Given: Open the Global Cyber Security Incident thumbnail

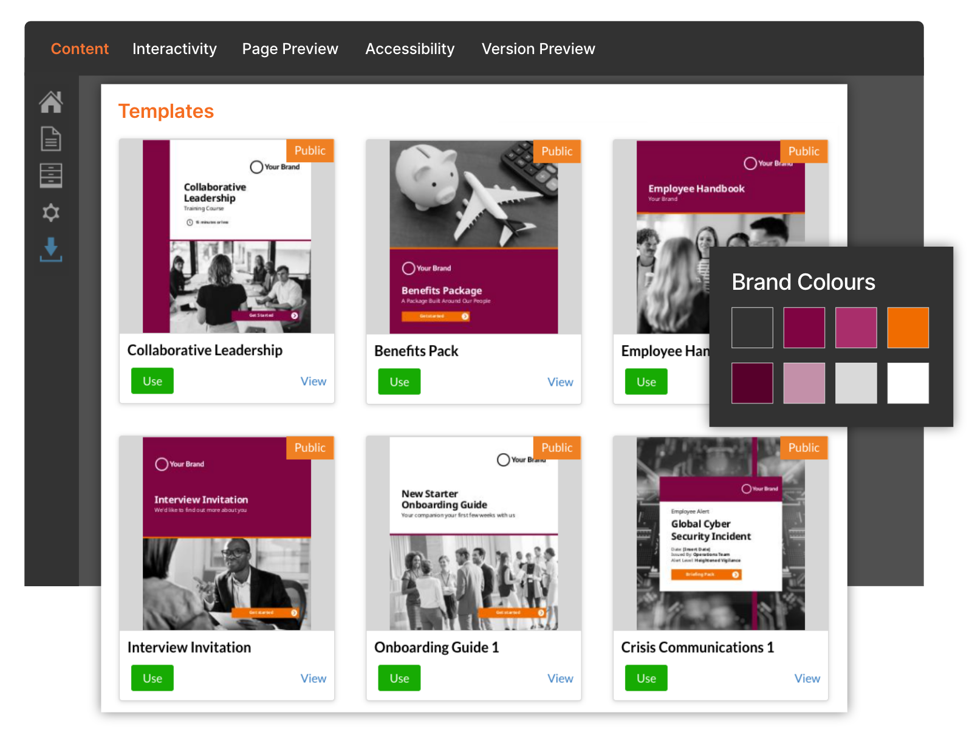Looking at the screenshot, I should click(720, 533).
